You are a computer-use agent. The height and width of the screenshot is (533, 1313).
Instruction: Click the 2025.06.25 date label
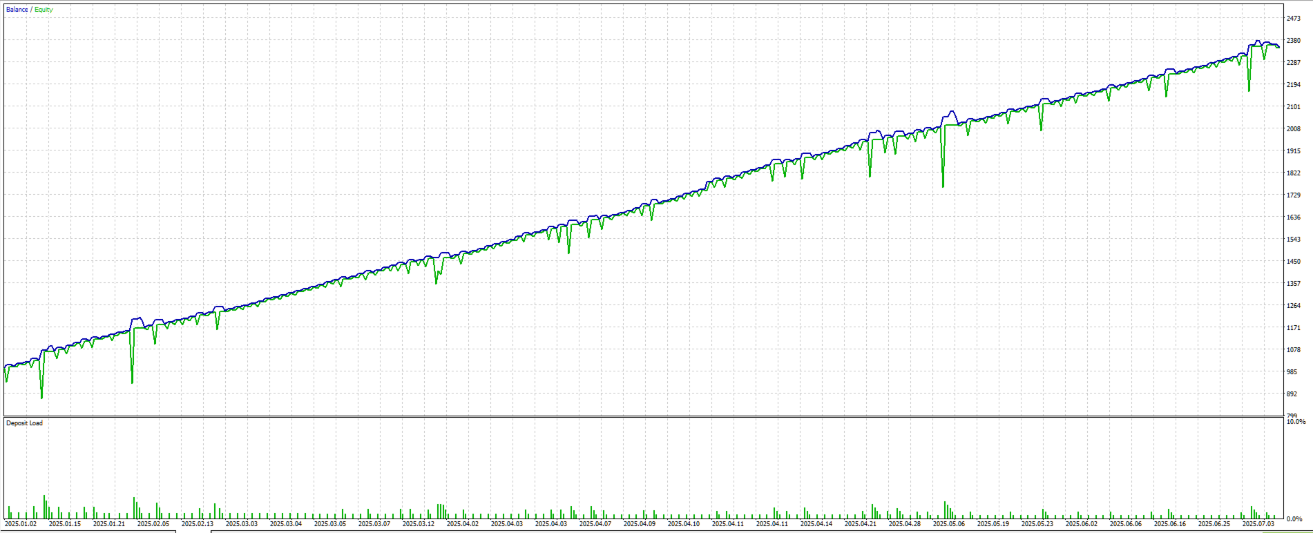tap(1214, 524)
